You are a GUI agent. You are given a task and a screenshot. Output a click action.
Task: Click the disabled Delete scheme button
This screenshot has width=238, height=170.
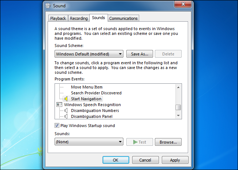[x=168, y=54]
